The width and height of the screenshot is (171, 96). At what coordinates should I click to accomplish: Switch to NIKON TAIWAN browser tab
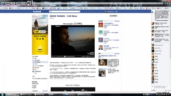click(x=9, y=6)
